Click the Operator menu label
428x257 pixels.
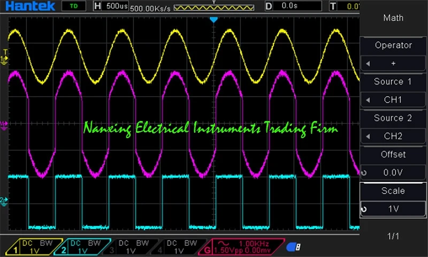(393, 45)
